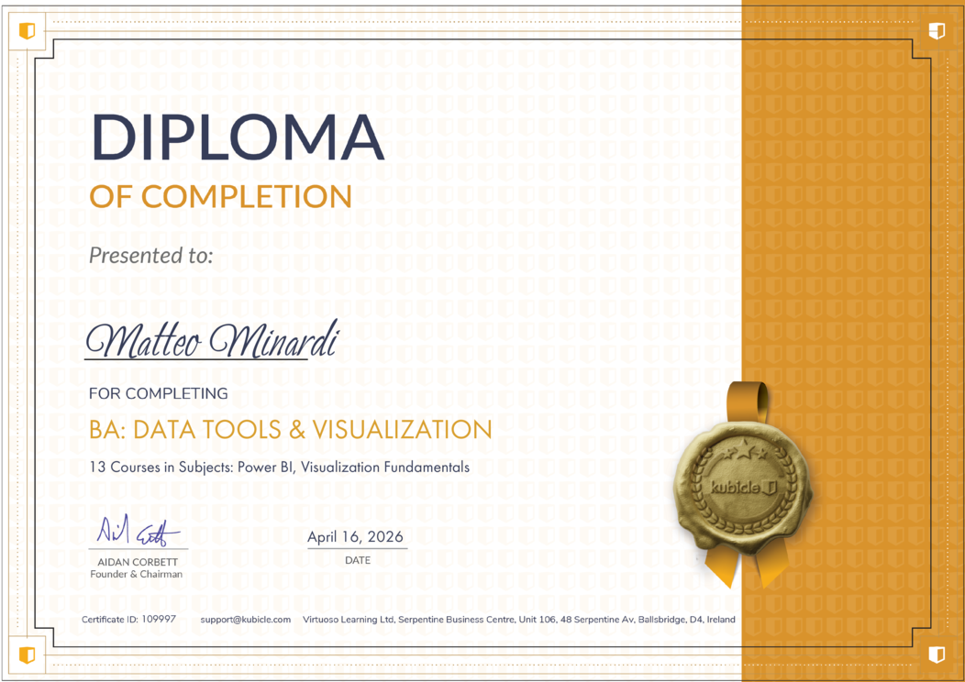Click the top-left corner shield icon

click(x=28, y=31)
